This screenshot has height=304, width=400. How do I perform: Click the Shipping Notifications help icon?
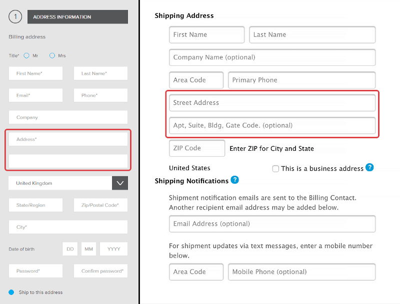point(234,180)
